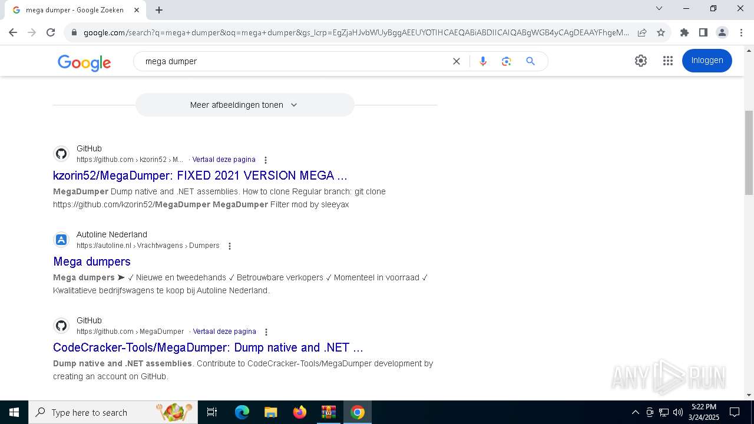Image resolution: width=754 pixels, height=424 pixels.
Task: Open the Chrome profile avatar icon
Action: coord(722,32)
